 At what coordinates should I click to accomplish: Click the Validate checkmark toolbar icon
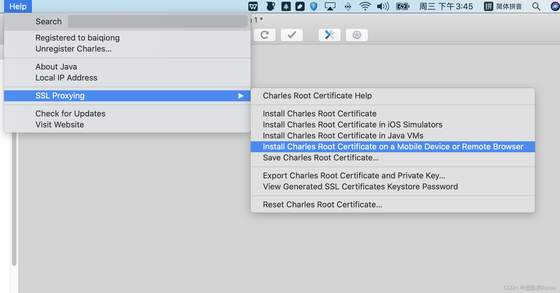pos(292,35)
